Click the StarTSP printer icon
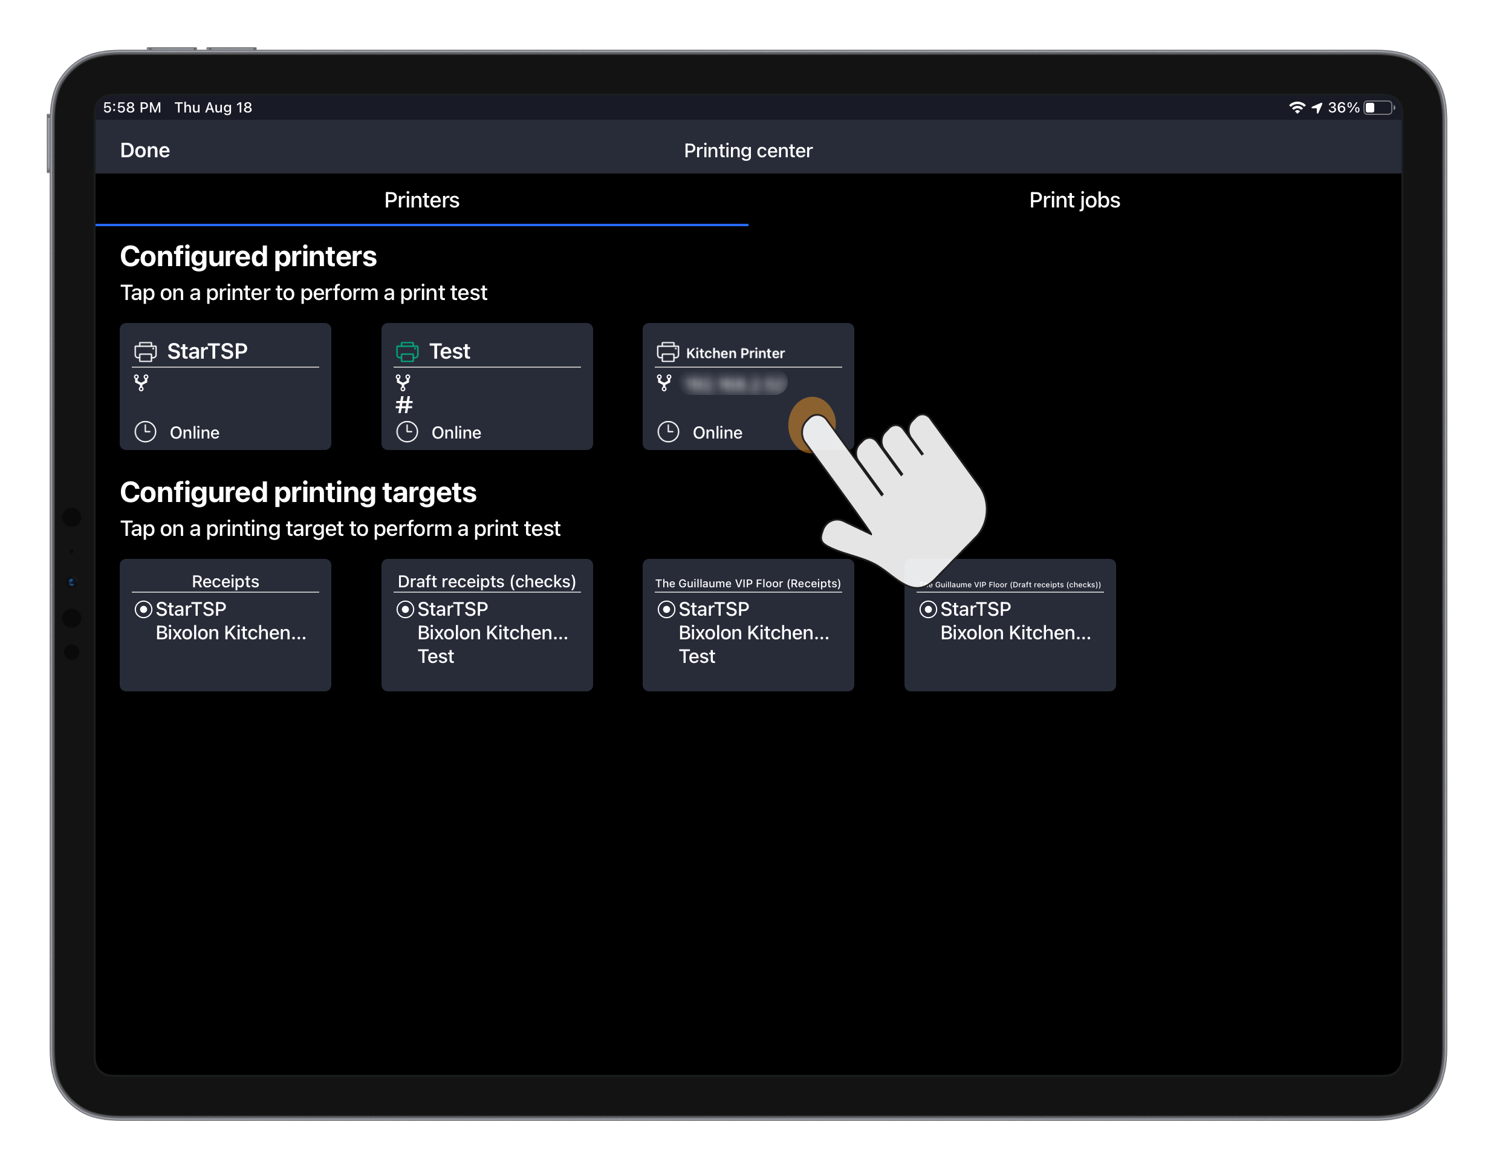Viewport: 1497px width, 1171px height. click(x=145, y=351)
